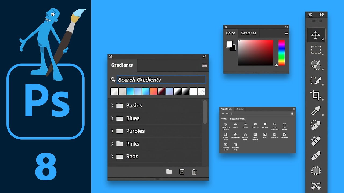Expand toolbar to two columns
344x193 pixels.
click(322, 14)
